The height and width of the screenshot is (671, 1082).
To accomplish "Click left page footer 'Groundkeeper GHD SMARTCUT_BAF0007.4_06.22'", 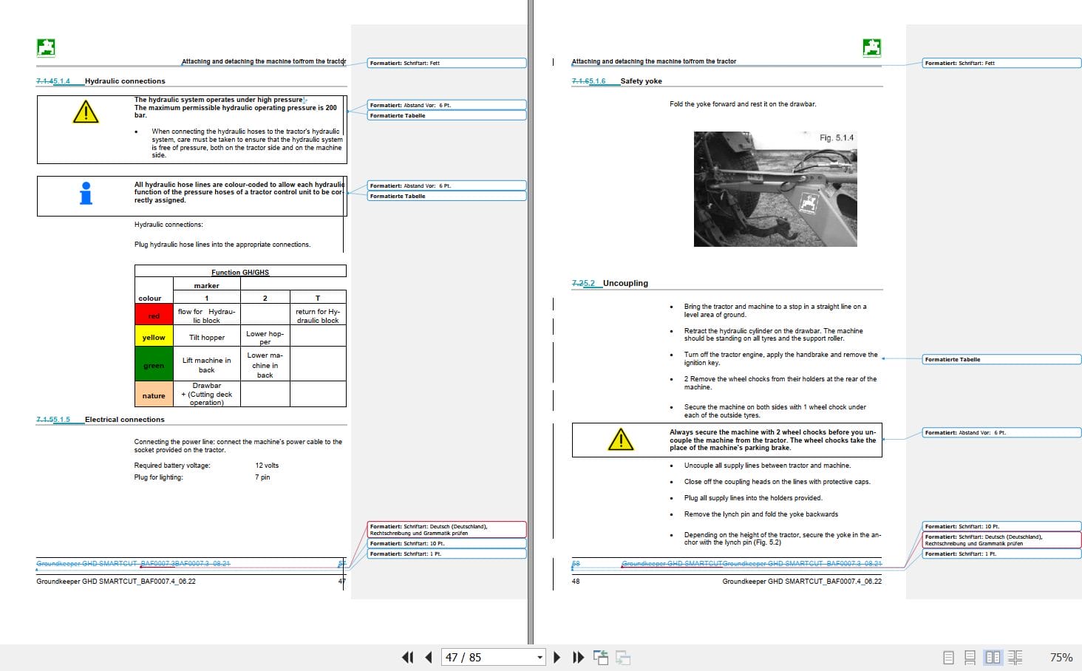I will (x=116, y=582).
